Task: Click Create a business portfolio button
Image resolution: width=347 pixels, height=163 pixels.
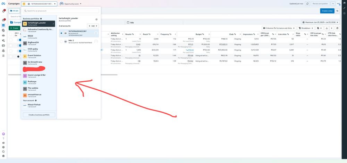Action: tap(39, 115)
